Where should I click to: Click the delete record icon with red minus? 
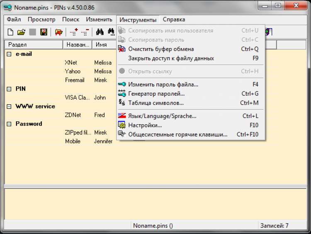85,32
